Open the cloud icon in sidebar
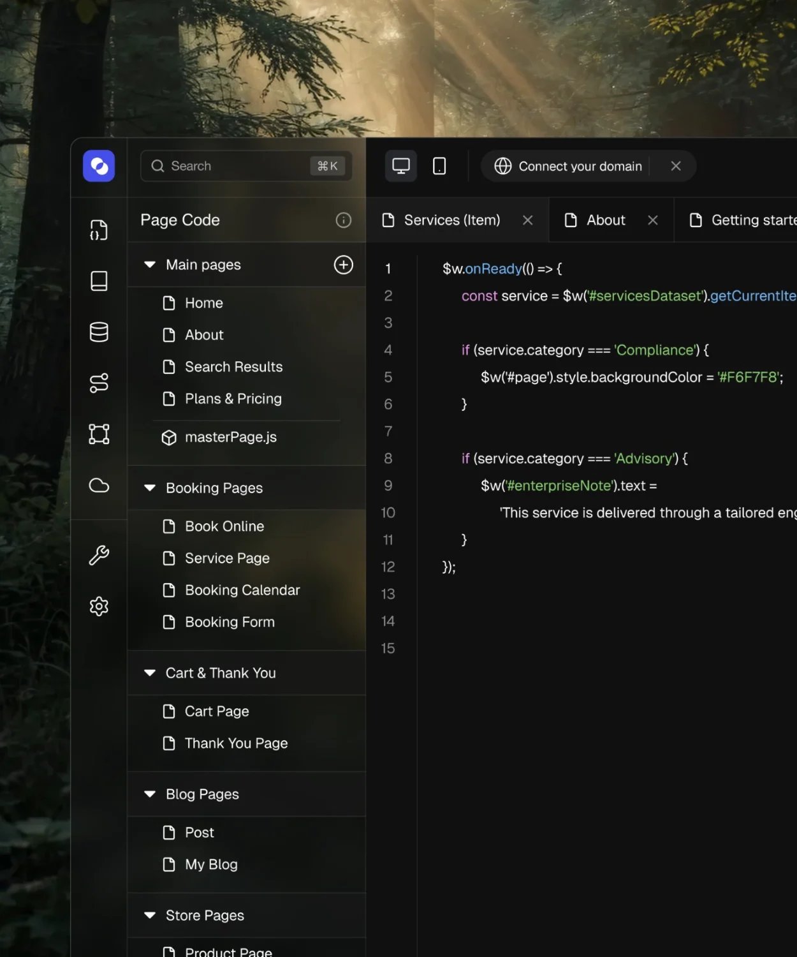The width and height of the screenshot is (797, 957). 99,485
